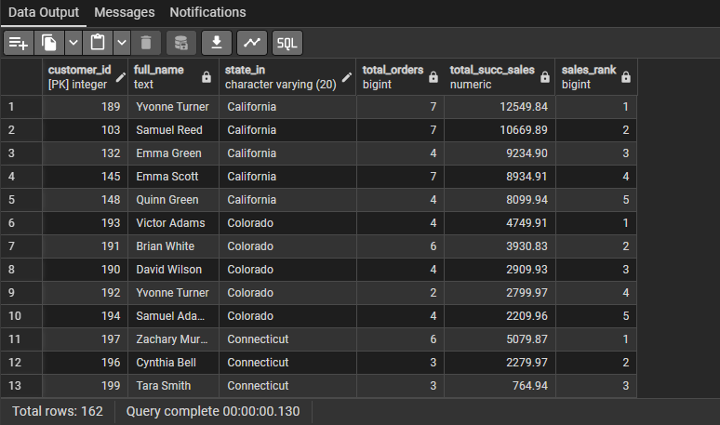
Task: Click the Add row toolbar icon
Action: click(x=20, y=42)
